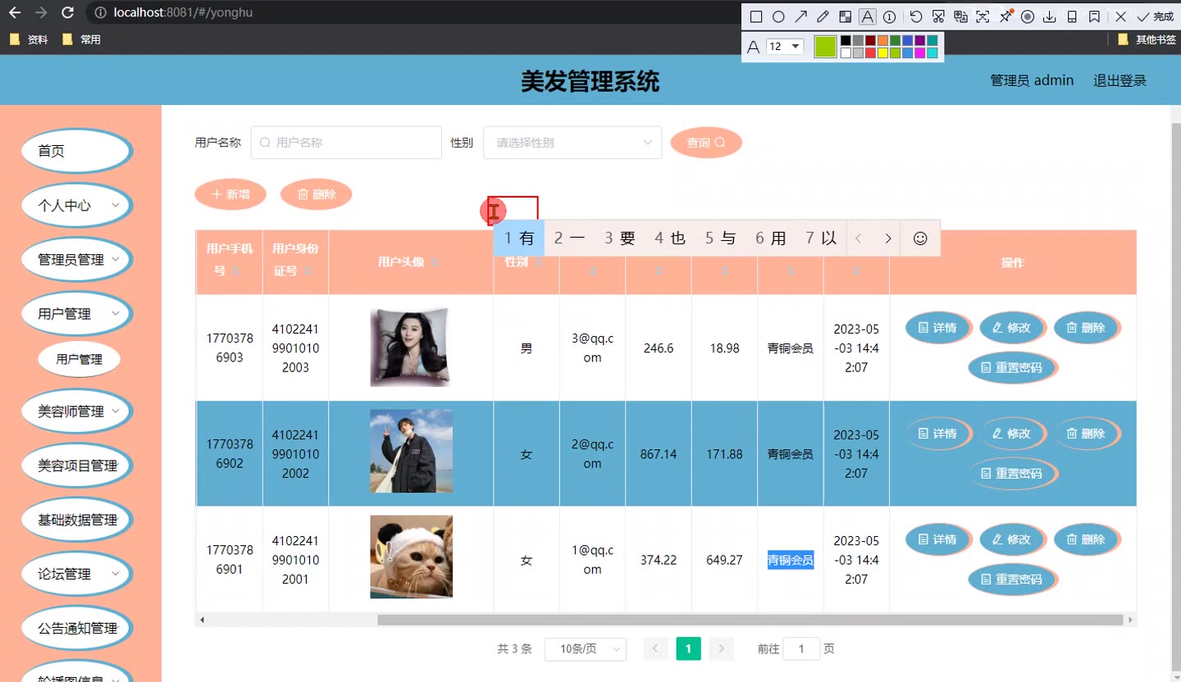The width and height of the screenshot is (1181, 682).
Task: Go to 首页 in the sidebar
Action: 75,151
